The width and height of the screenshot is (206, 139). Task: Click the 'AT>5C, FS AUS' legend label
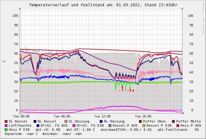[54, 125]
